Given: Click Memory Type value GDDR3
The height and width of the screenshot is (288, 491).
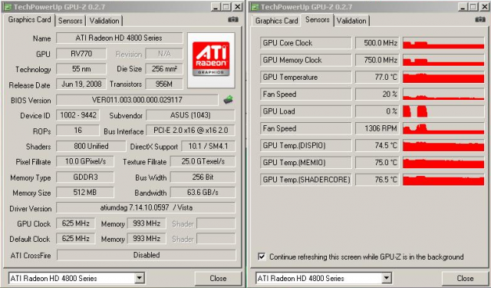Looking at the screenshot, I should [85, 177].
